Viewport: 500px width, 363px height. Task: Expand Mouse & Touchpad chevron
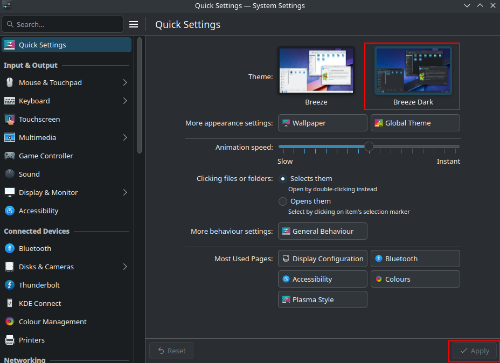coord(125,82)
